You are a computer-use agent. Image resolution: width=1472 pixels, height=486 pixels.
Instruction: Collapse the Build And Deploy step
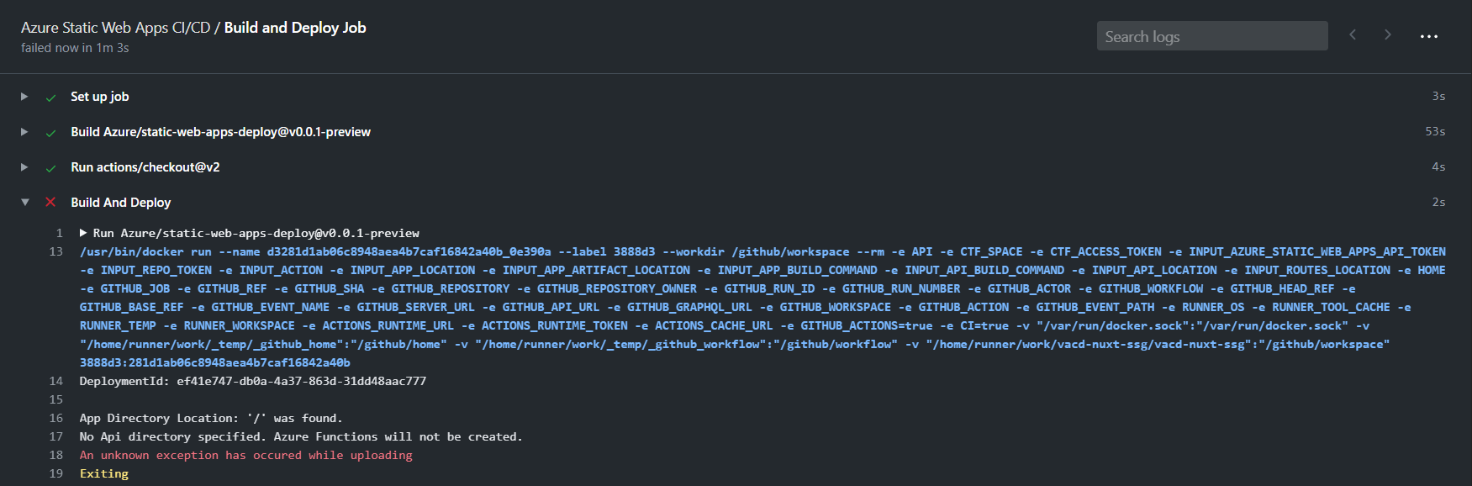(x=24, y=202)
